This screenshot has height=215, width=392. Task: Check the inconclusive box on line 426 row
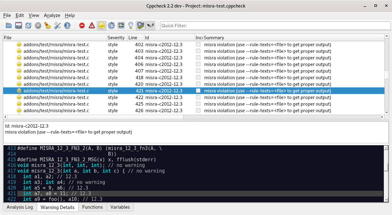point(198,111)
